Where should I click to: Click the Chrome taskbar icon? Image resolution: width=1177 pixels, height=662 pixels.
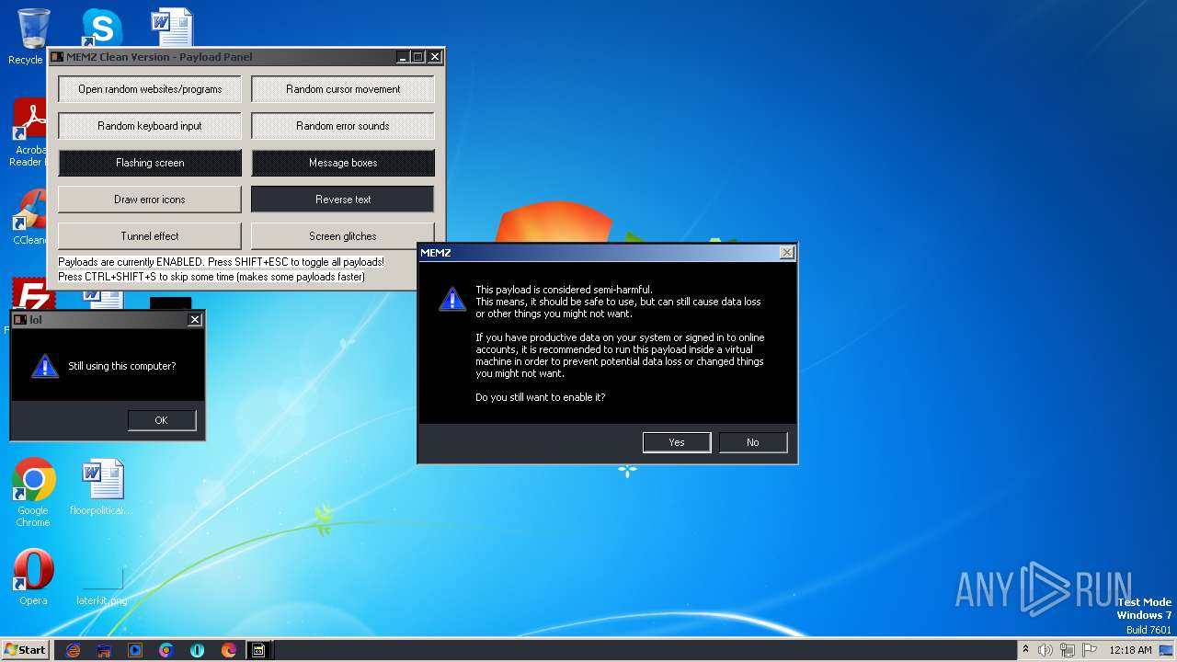click(166, 650)
